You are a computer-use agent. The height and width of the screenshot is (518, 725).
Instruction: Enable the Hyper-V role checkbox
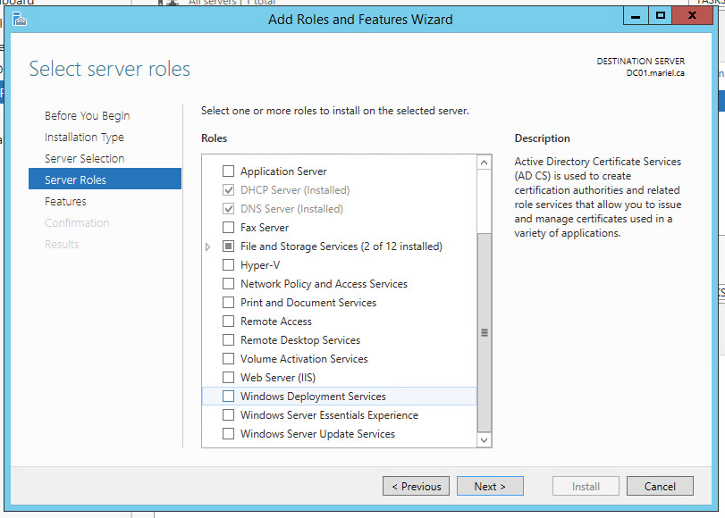pos(229,265)
